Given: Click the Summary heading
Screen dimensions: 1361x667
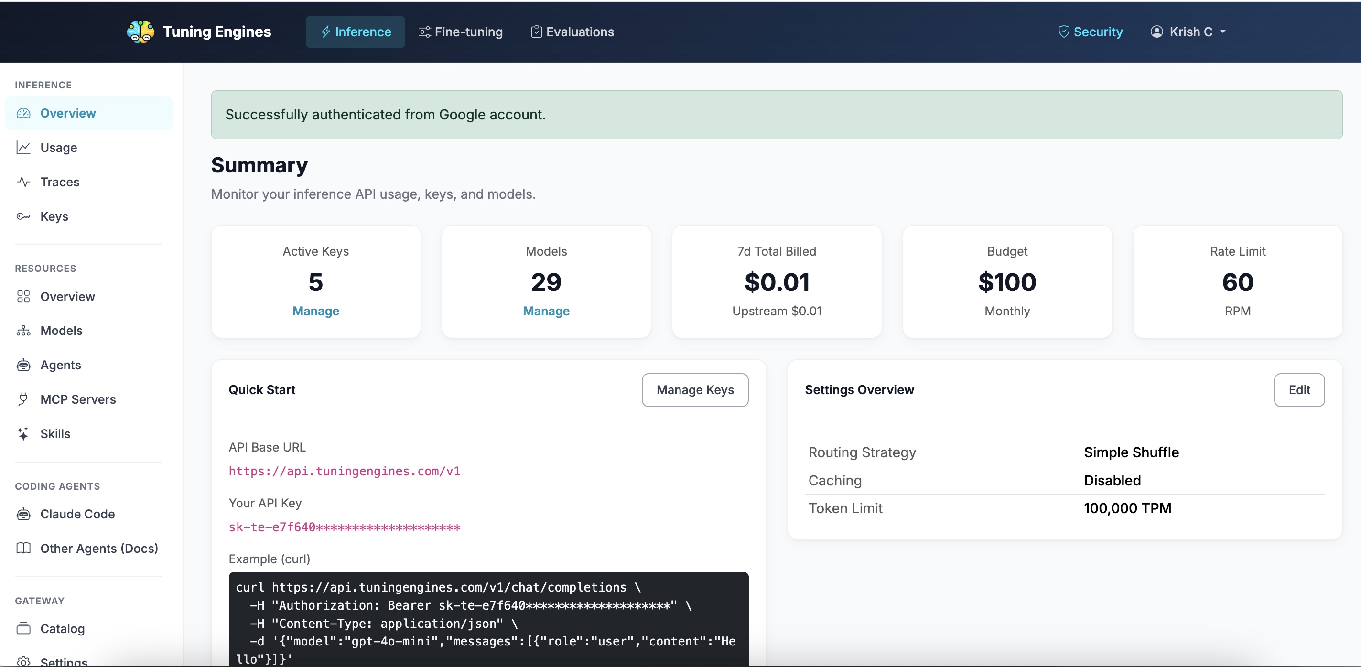Looking at the screenshot, I should pos(259,165).
